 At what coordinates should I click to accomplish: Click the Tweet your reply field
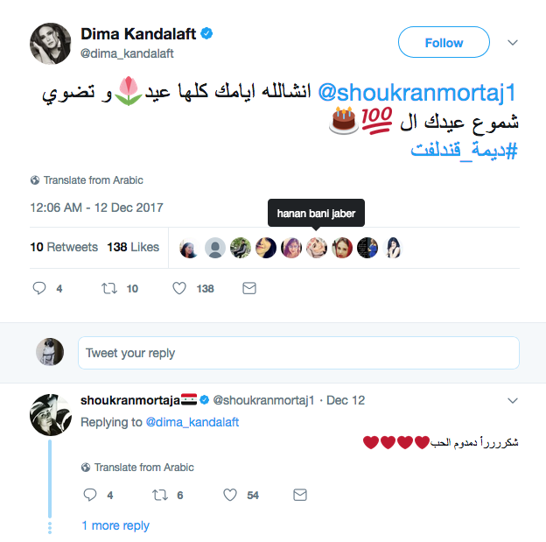pyautogui.click(x=297, y=353)
